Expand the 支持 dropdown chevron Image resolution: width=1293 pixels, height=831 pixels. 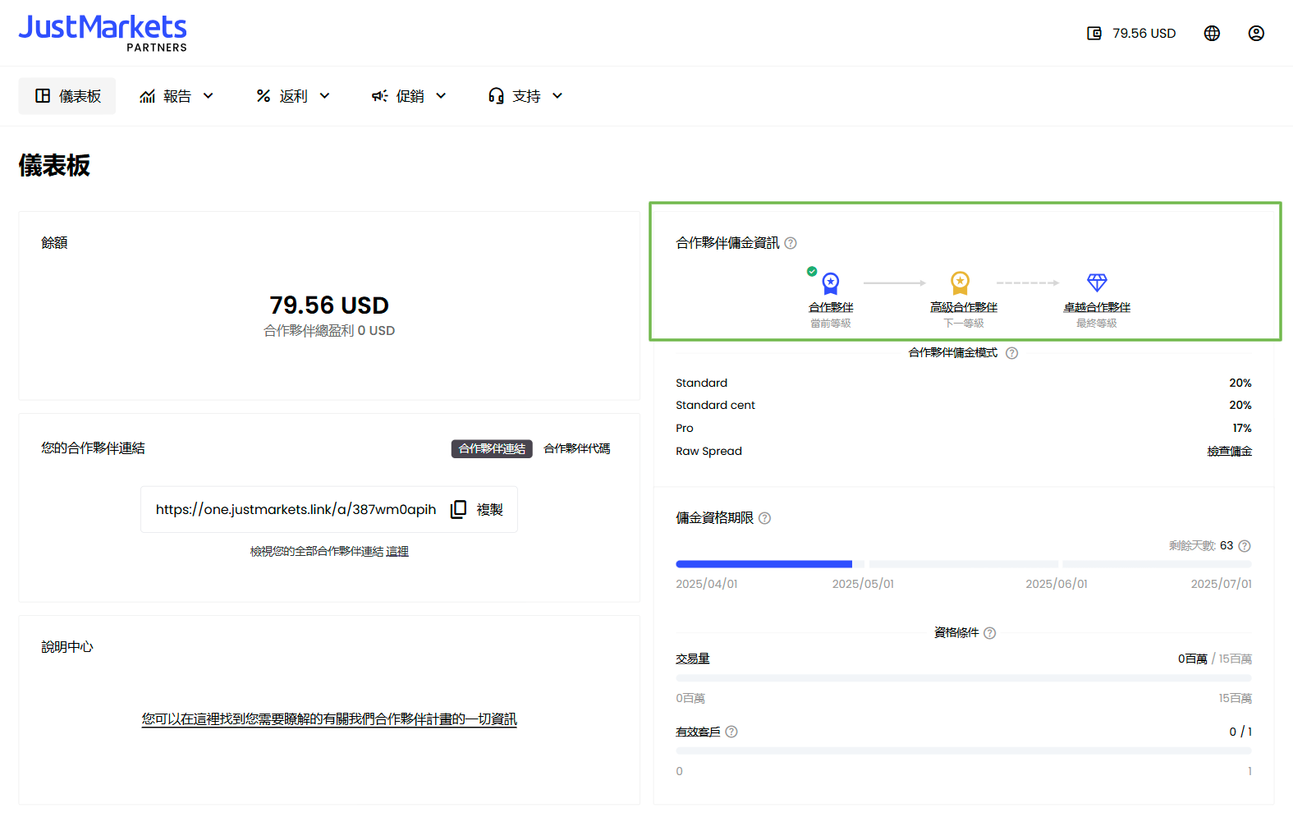point(557,96)
